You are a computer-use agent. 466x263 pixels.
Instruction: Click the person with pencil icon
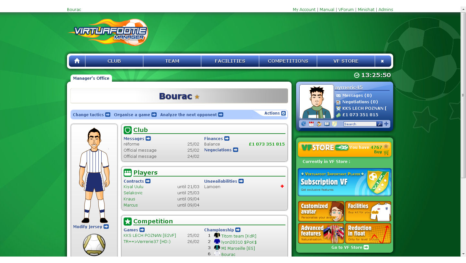319,124
